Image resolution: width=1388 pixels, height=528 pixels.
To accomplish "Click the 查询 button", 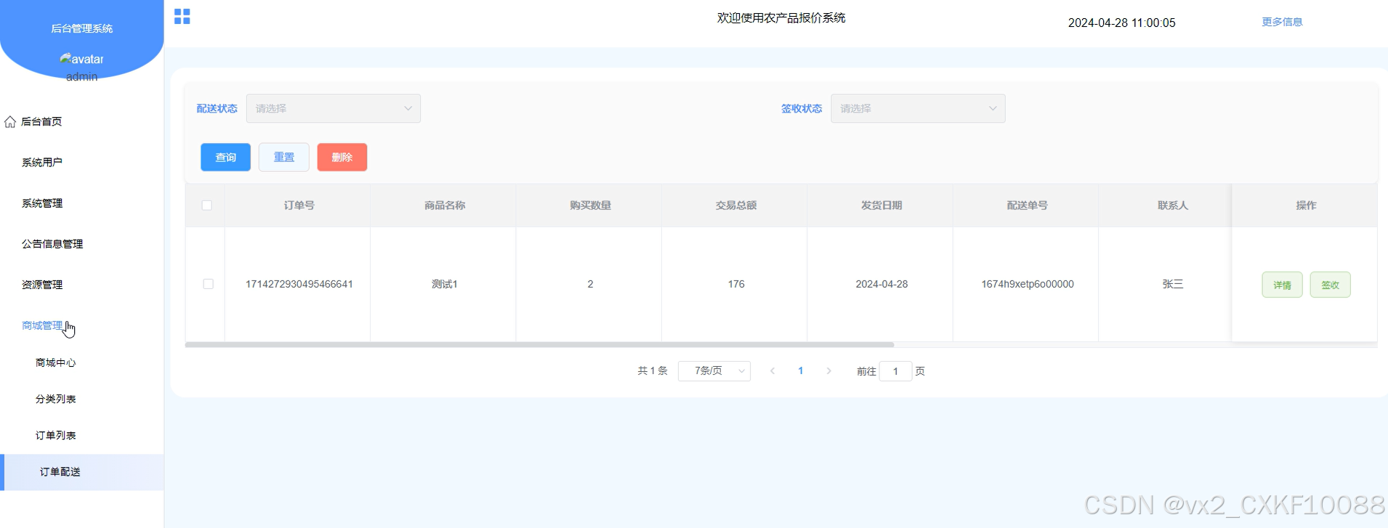I will tap(225, 157).
